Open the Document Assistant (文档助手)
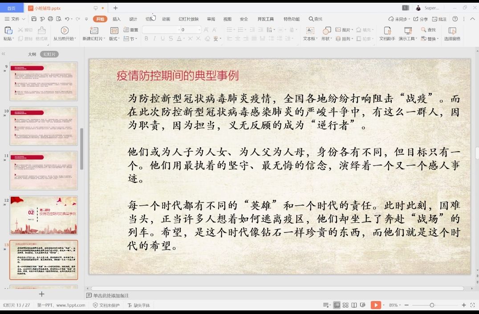The height and width of the screenshot is (314, 479). pos(387,30)
